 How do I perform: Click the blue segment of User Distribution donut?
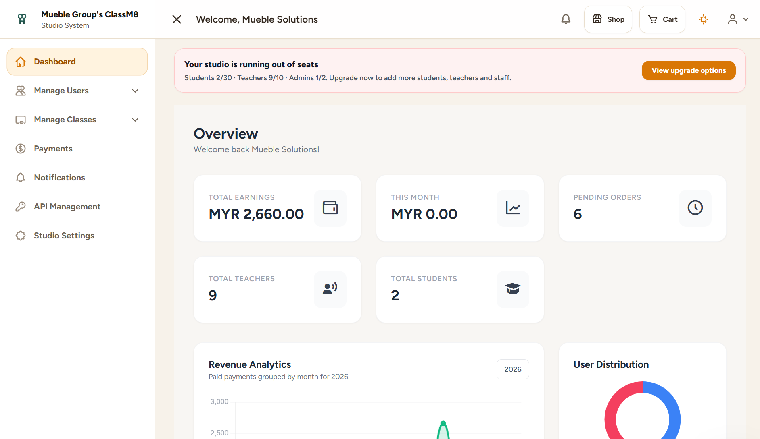tap(673, 407)
